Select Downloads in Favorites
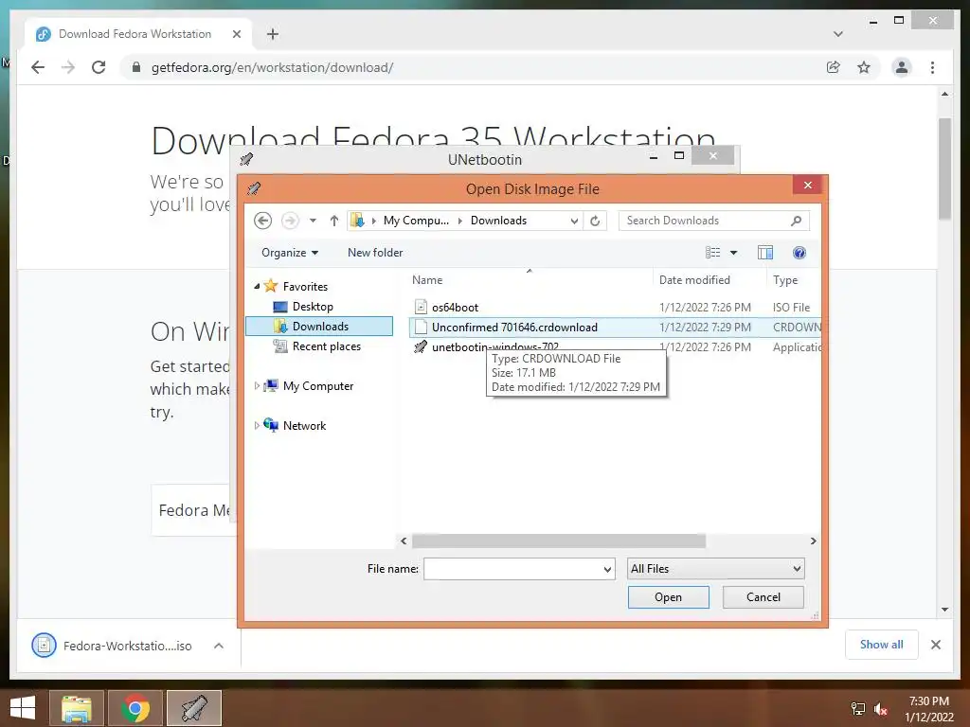970x727 pixels. [x=319, y=327]
